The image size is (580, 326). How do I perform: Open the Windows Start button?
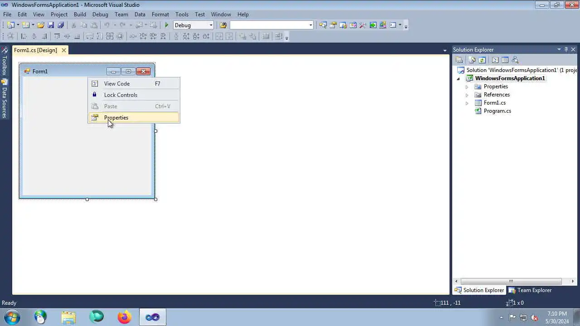pos(12,317)
